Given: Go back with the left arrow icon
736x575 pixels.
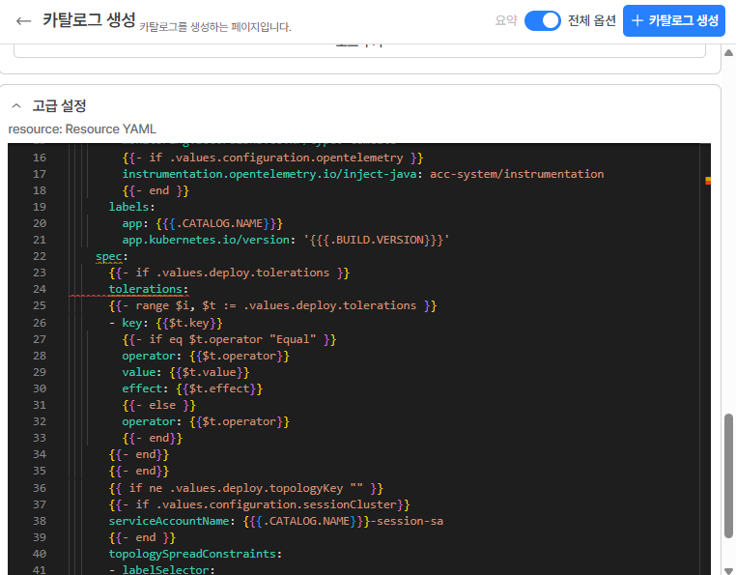Looking at the screenshot, I should (x=23, y=21).
